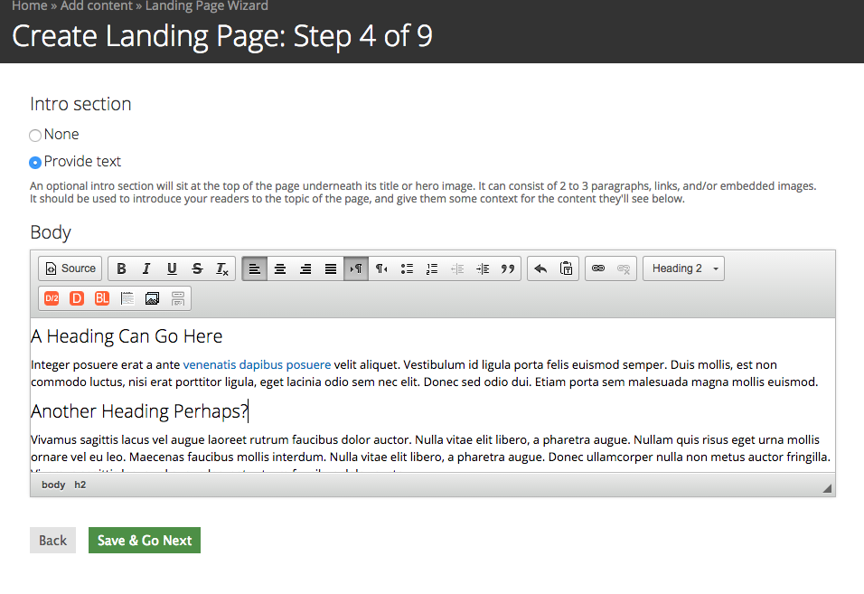Insert a block quote
This screenshot has height=594, width=864.
508,269
